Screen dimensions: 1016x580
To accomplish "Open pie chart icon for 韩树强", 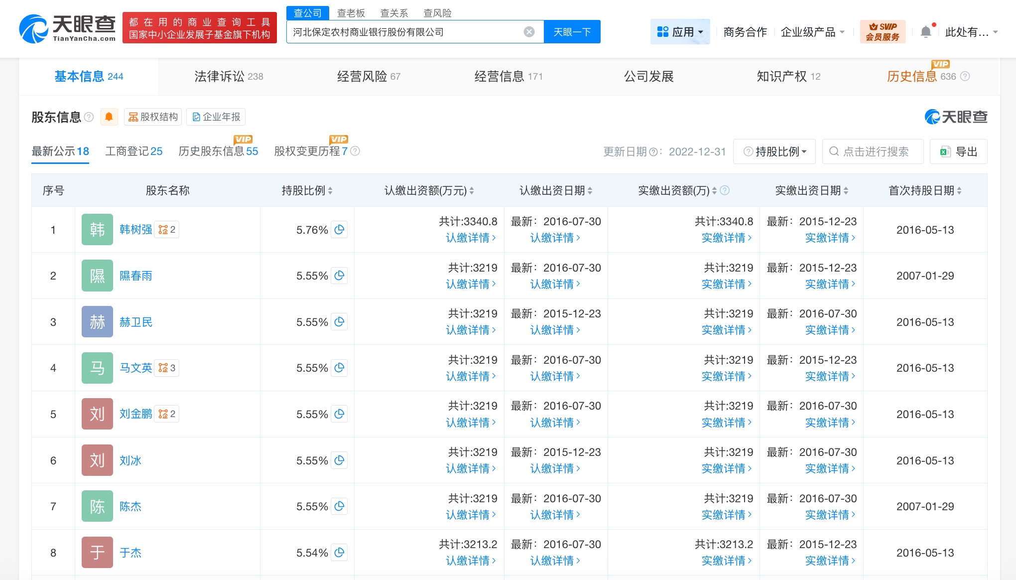I will pos(339,230).
